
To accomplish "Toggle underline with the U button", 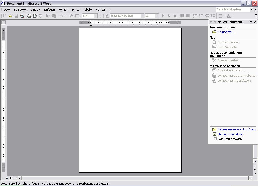I will pos(175,16).
